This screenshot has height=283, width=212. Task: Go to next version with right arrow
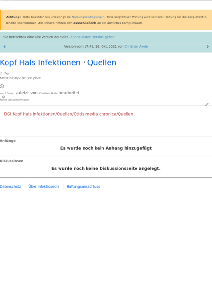pos(207,47)
